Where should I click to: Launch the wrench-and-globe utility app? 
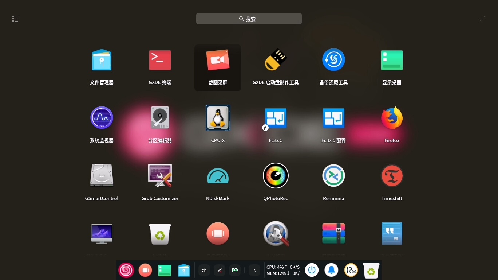[276, 234]
